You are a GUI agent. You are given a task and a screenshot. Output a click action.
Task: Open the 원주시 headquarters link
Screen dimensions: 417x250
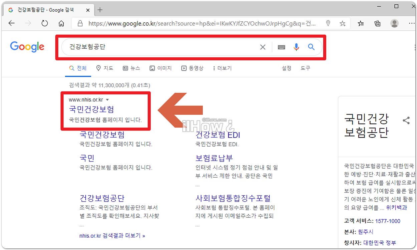coord(366,232)
